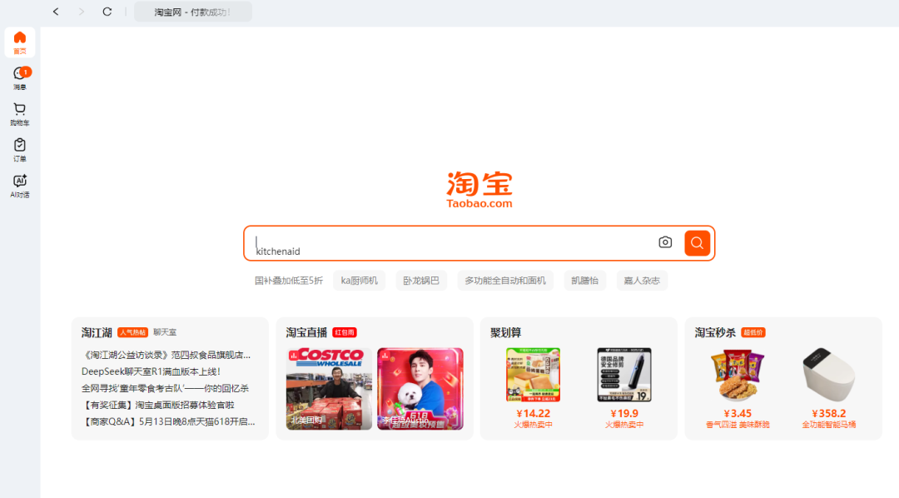899x498 pixels.
Task: Select suggestion 国补叠加低至5折
Action: click(288, 281)
